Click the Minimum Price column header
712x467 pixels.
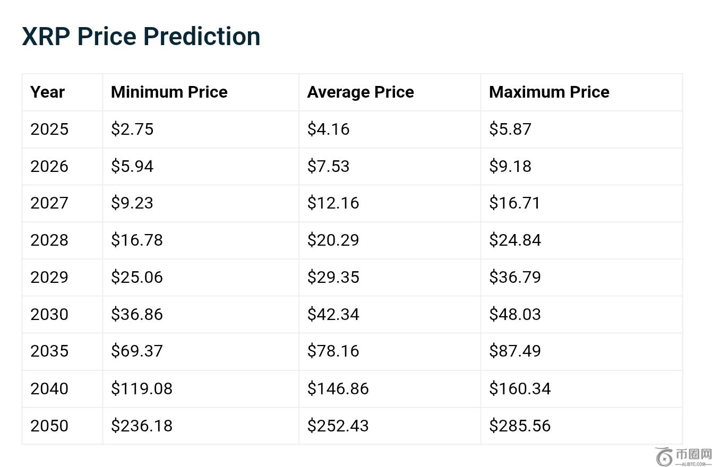169,92
